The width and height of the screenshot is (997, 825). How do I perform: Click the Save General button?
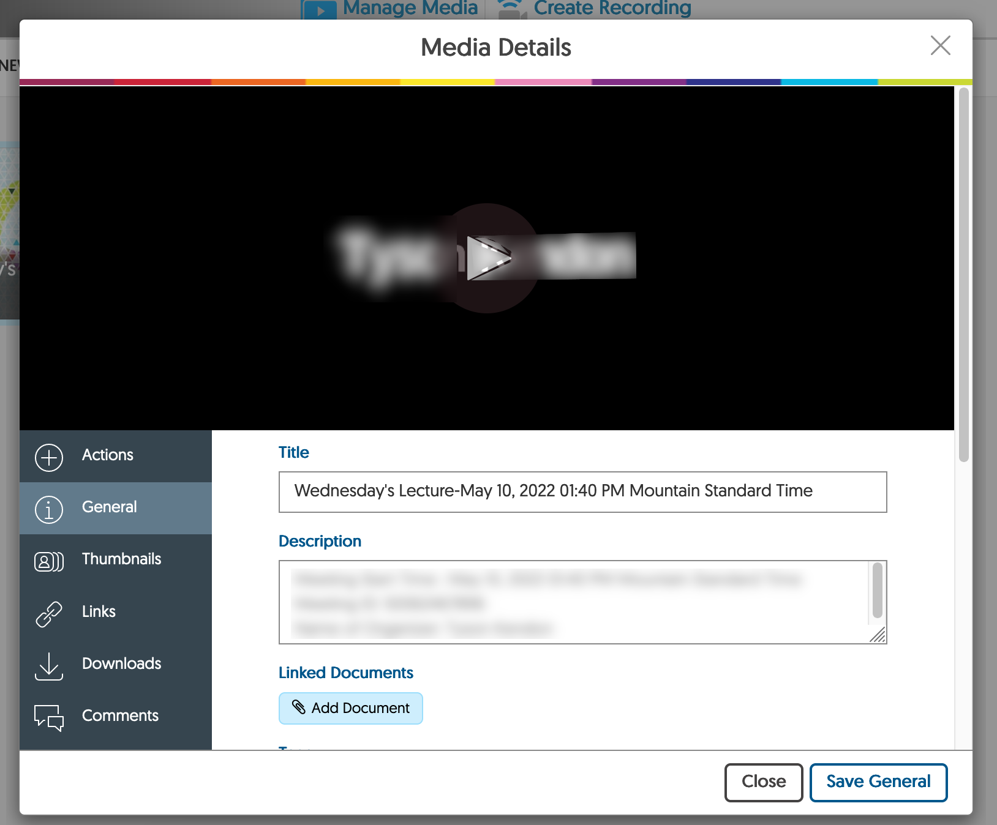point(878,782)
